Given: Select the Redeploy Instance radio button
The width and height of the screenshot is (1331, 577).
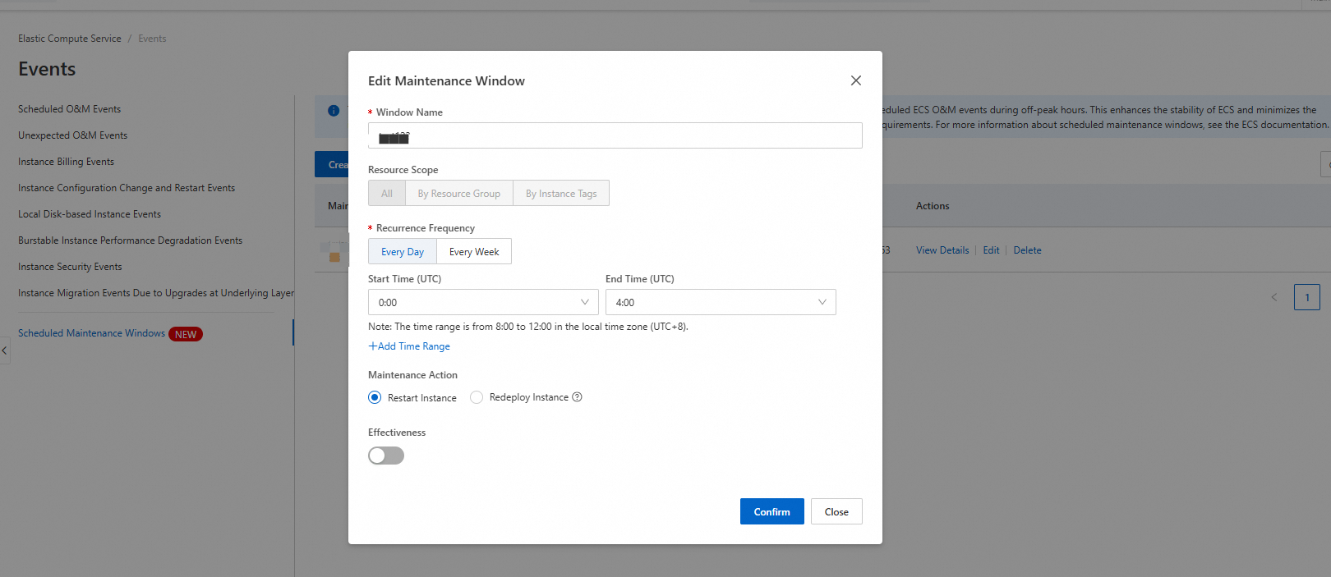Looking at the screenshot, I should [477, 397].
